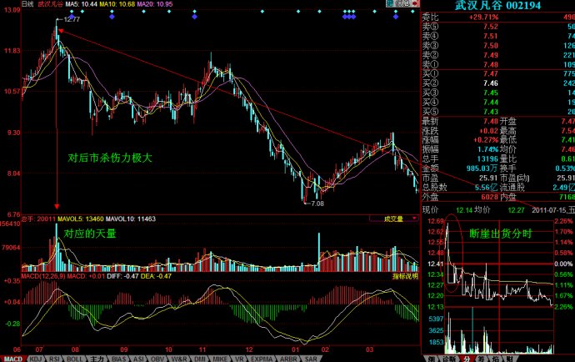This screenshot has height=362, width=575.
Task: Select the ASI indicator tab
Action: pos(138,359)
